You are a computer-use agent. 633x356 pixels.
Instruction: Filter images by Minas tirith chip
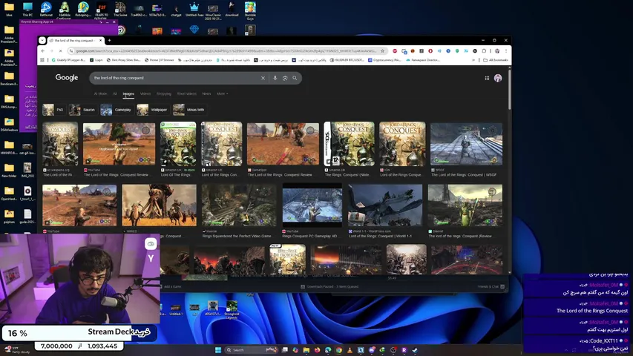point(189,110)
